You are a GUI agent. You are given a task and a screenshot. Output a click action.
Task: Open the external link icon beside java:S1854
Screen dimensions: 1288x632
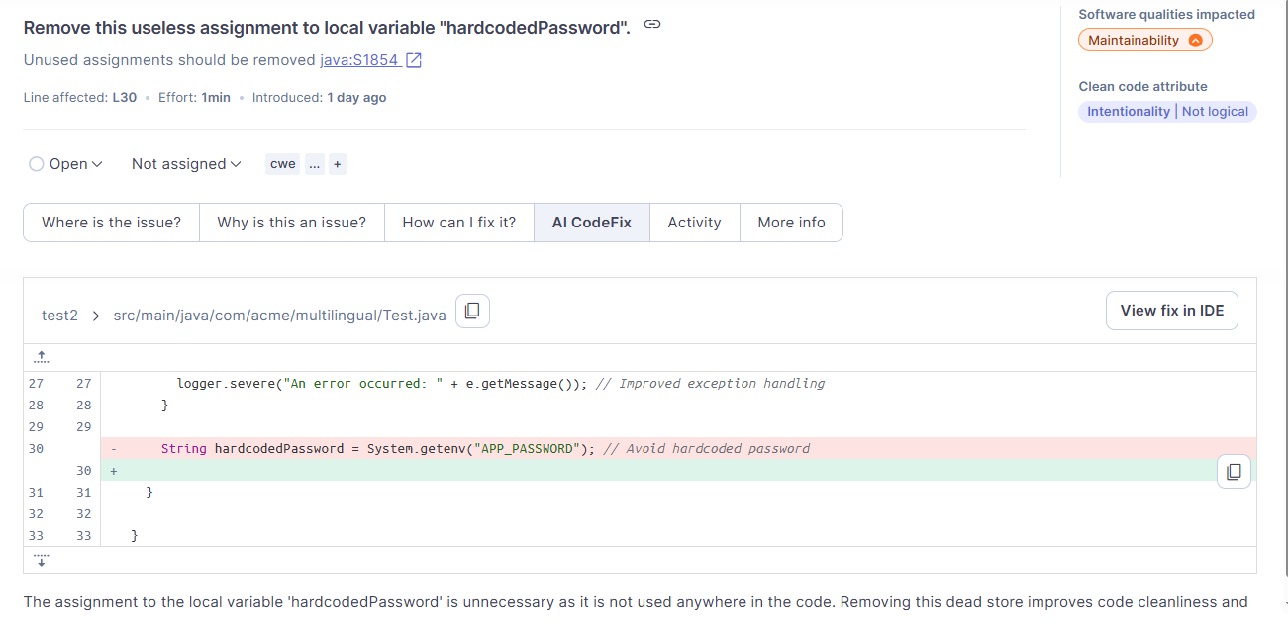click(x=414, y=60)
